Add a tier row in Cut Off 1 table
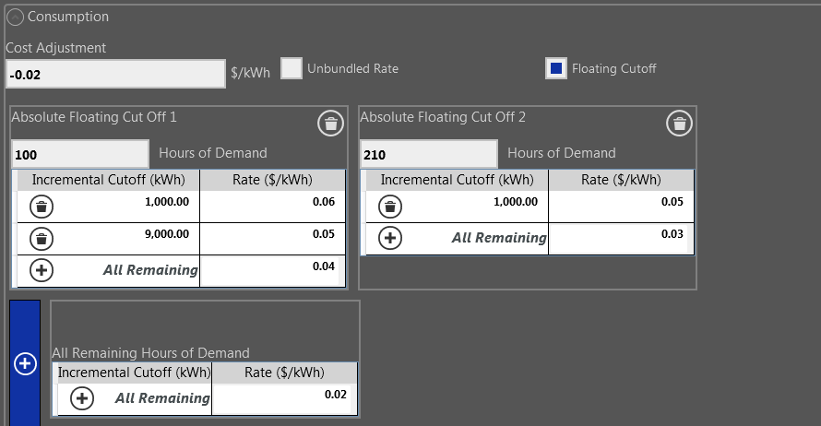 point(42,270)
